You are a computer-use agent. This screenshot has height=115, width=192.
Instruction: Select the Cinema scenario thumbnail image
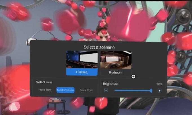click(x=82, y=60)
